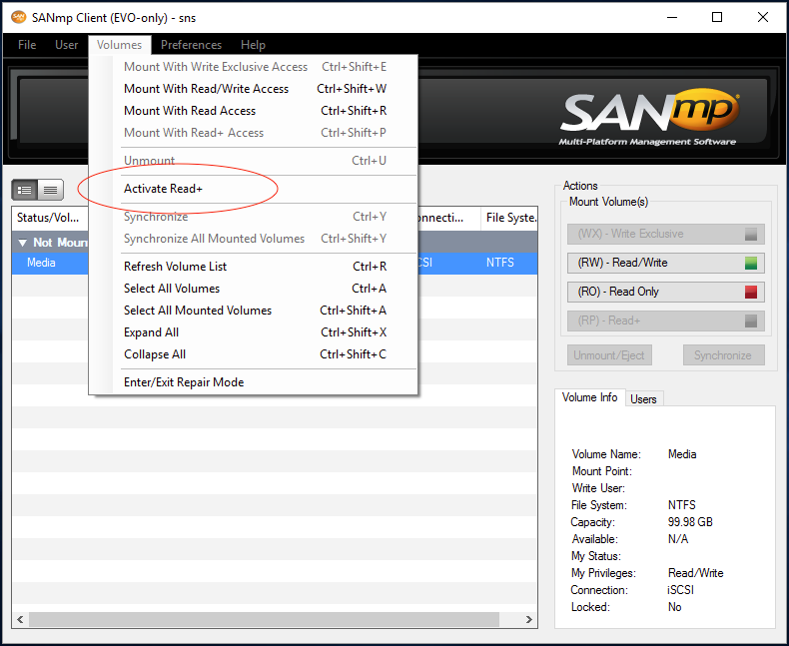Close the Volumes menu
Screen dimensions: 789x646
pyautogui.click(x=119, y=45)
